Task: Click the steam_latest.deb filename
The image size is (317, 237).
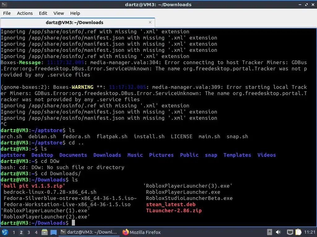Action: (x=171, y=204)
